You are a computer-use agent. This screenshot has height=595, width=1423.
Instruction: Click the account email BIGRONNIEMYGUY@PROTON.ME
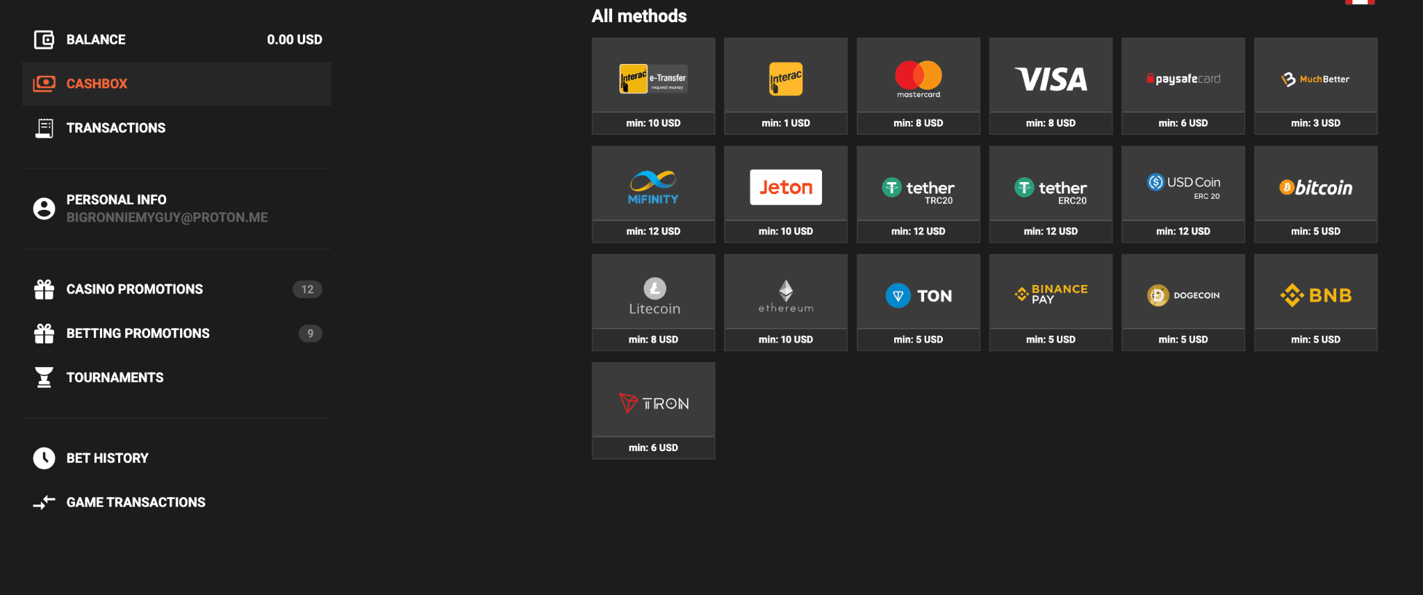click(x=167, y=218)
